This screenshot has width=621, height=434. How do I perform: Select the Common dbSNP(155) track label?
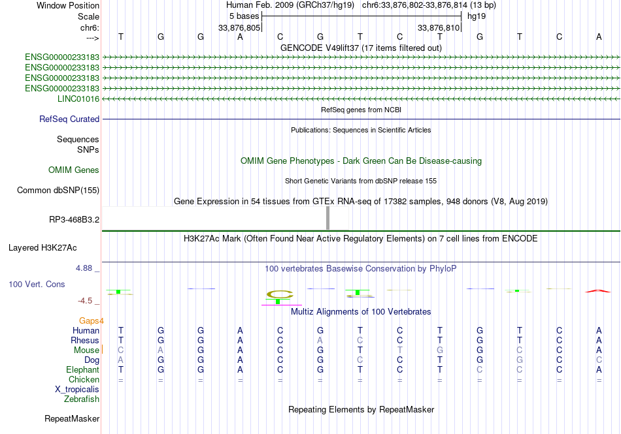coord(58,190)
